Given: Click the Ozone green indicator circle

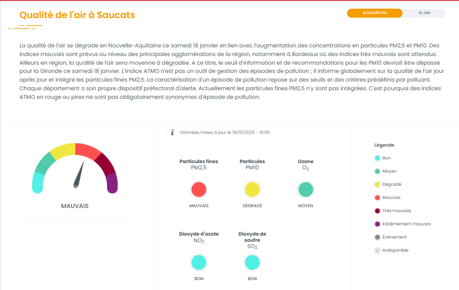Looking at the screenshot, I should [x=306, y=190].
